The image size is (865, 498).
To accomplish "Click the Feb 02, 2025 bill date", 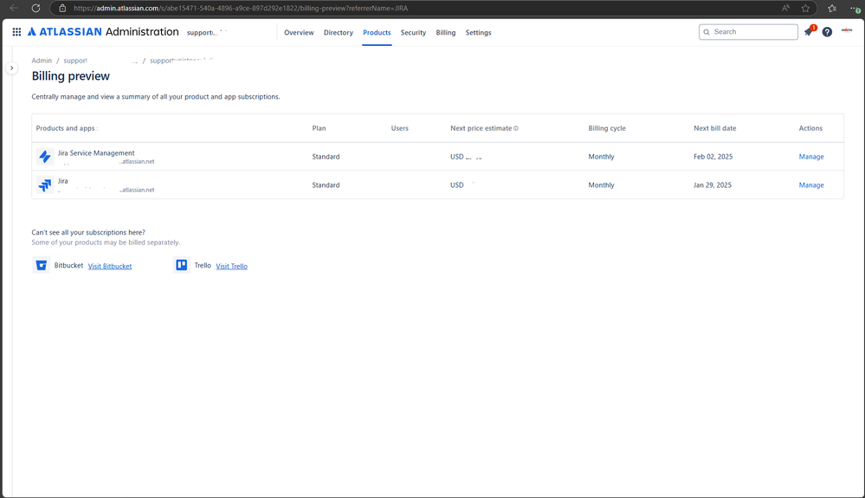I will [713, 157].
